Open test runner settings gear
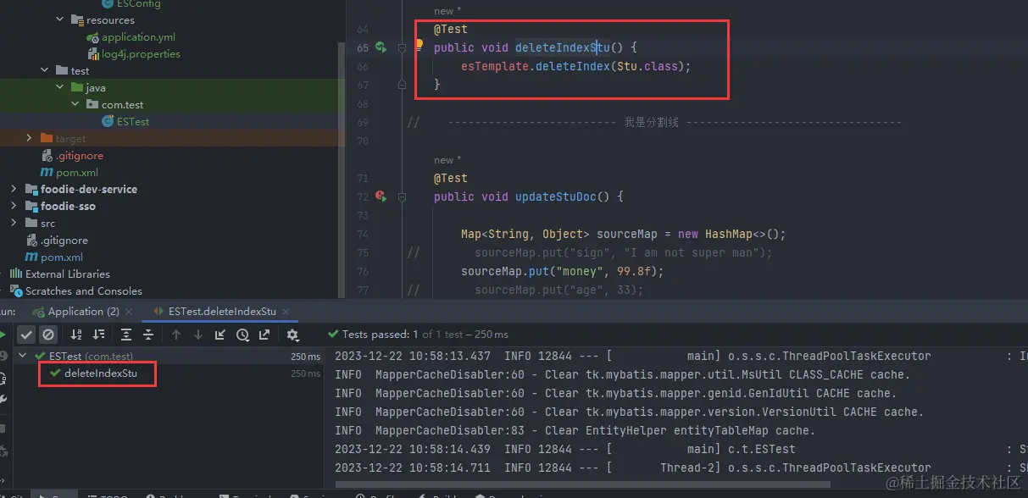This screenshot has height=498, width=1028. (292, 335)
